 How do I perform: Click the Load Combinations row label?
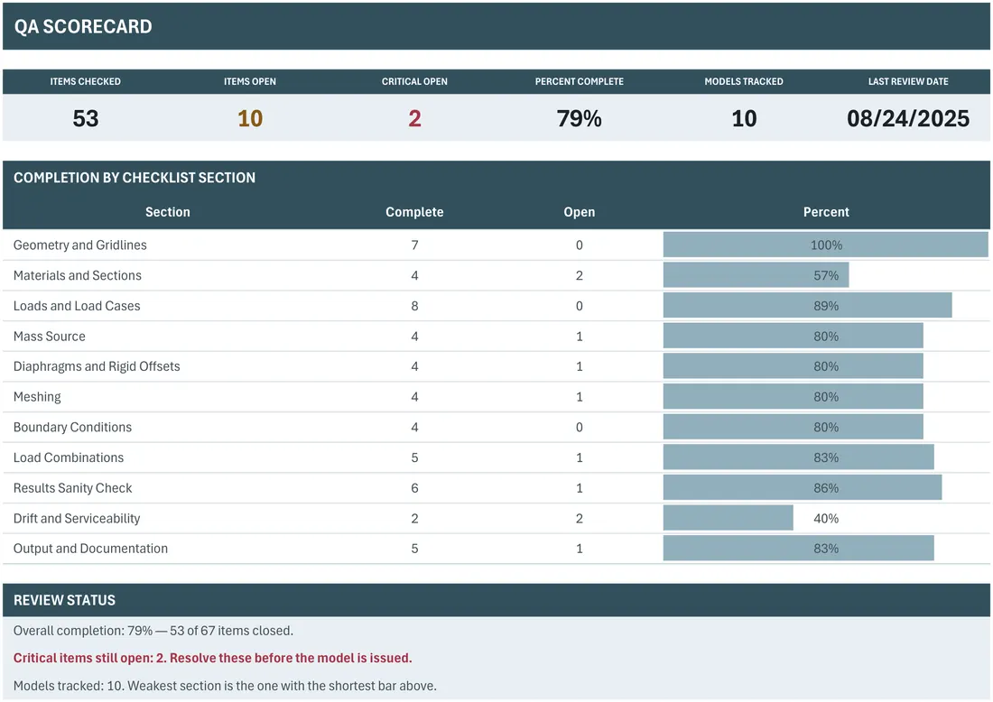69,457
